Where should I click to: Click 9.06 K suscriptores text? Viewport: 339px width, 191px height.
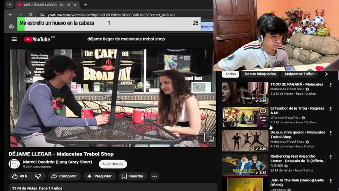pos(37,167)
